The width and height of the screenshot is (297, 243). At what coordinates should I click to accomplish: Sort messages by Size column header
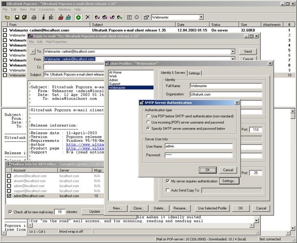[x=249, y=25]
